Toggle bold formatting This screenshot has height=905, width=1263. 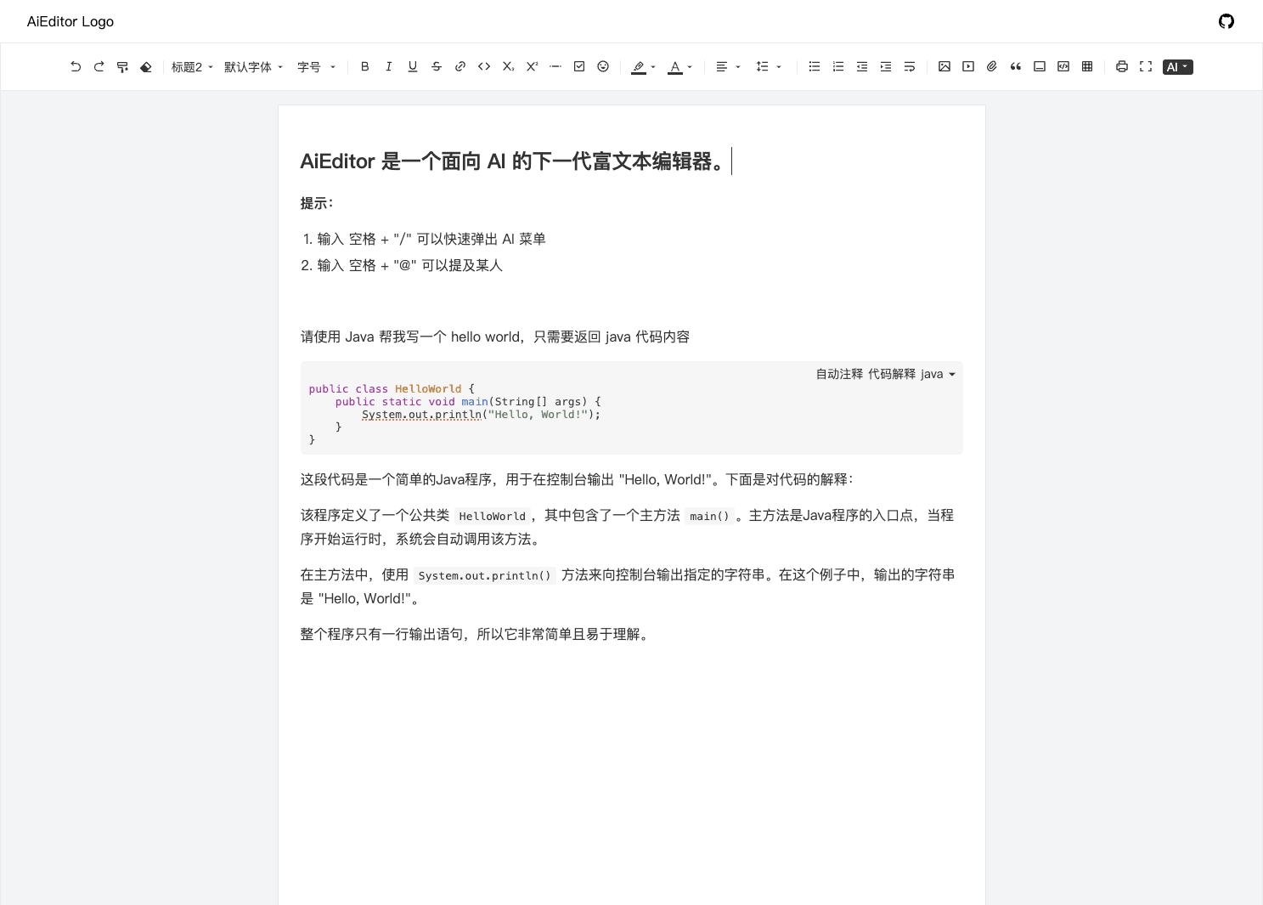tap(365, 66)
